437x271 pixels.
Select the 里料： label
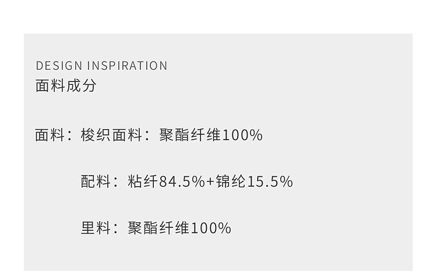[99, 227]
